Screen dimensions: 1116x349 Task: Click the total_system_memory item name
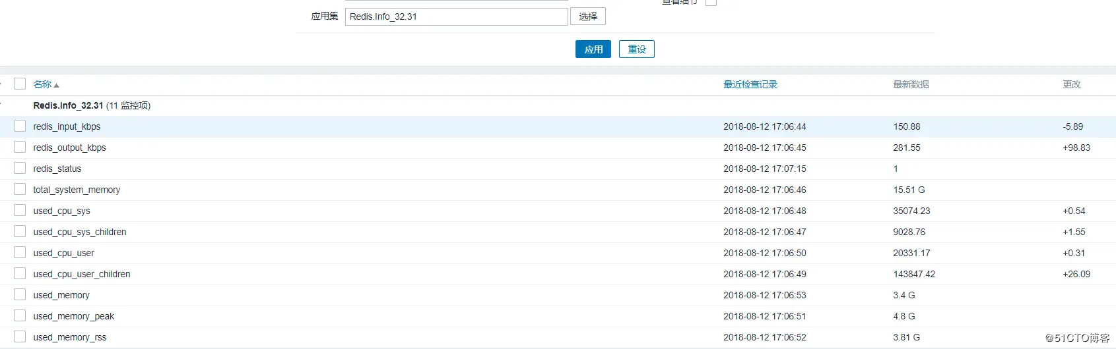(x=77, y=190)
